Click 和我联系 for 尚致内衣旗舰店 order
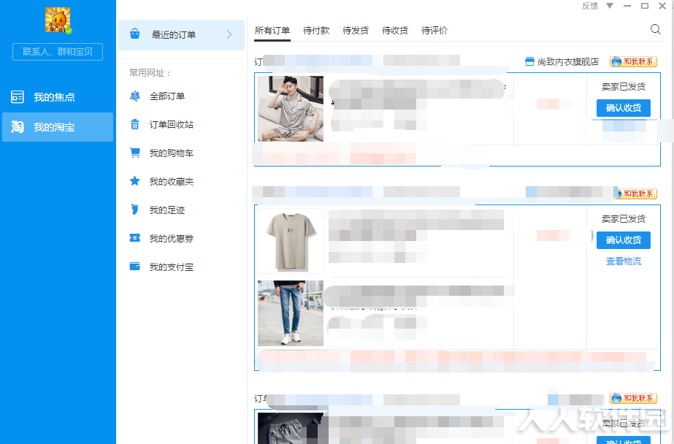The image size is (674, 444). [x=634, y=62]
